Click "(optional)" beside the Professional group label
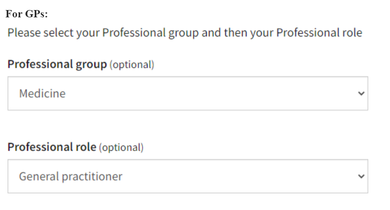Image resolution: width=390 pixels, height=210 pixels. coord(131,65)
